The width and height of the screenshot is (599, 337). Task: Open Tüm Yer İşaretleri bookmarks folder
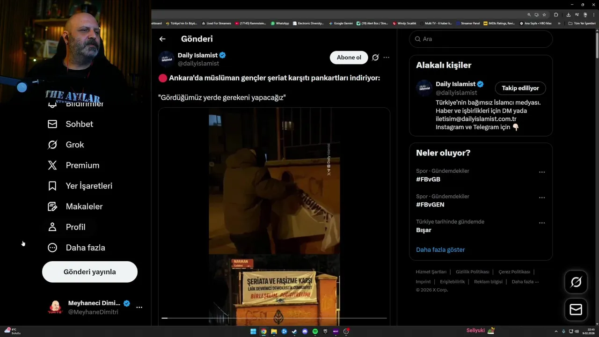point(582,23)
